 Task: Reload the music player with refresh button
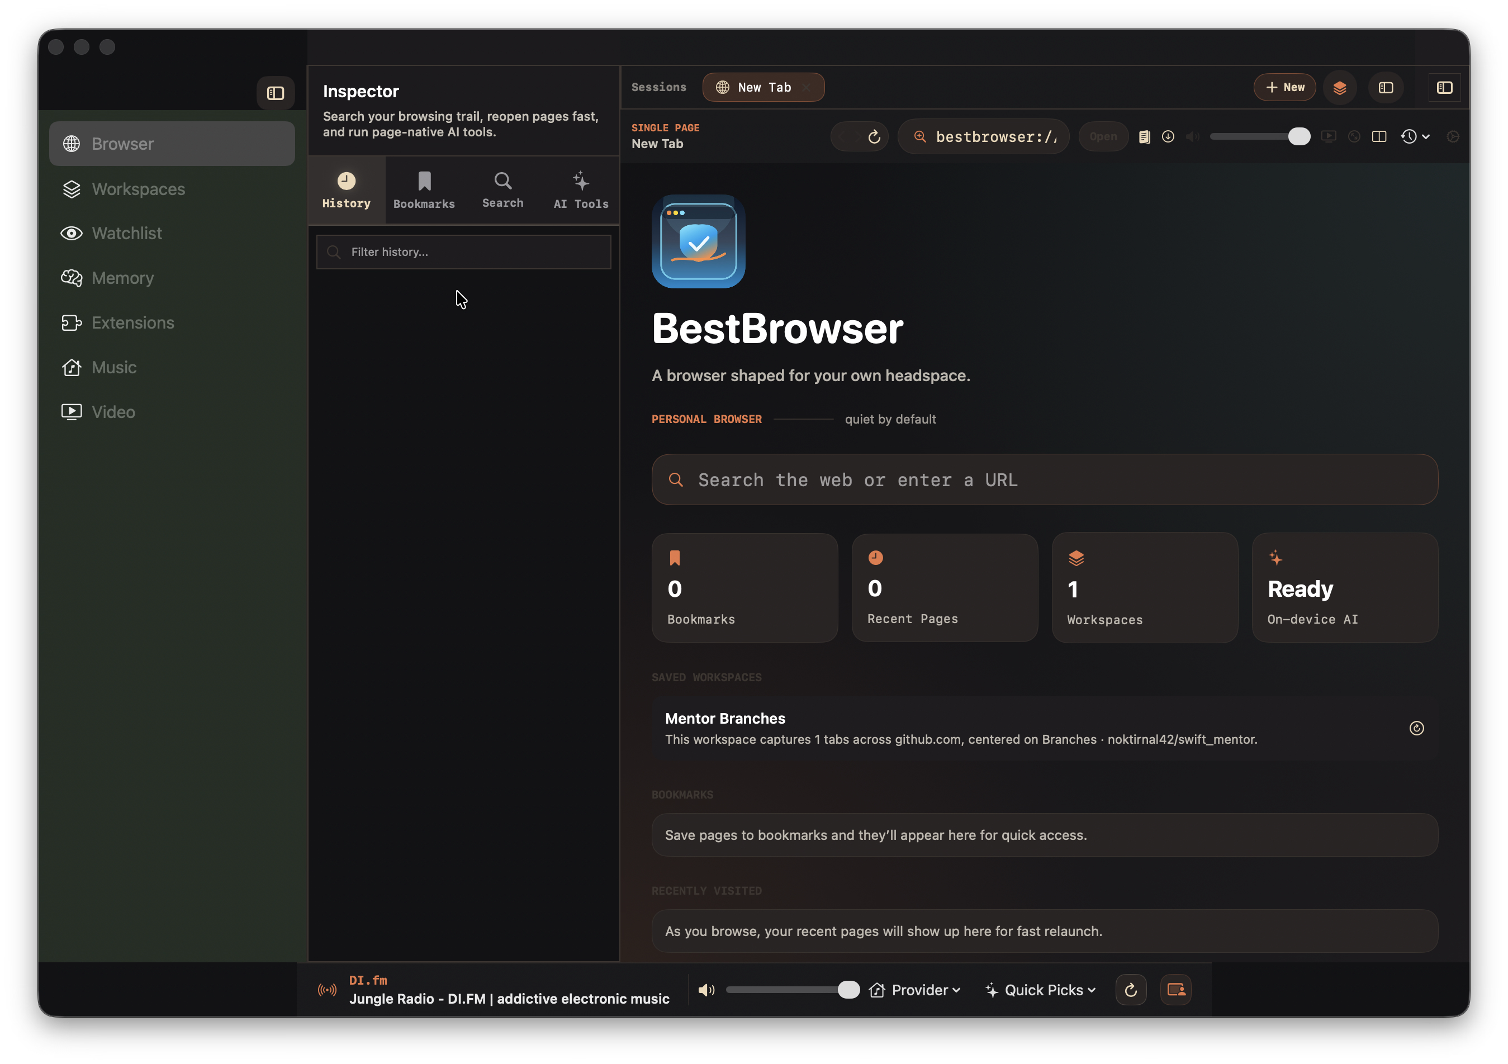pos(1131,990)
